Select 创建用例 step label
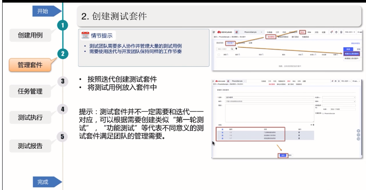 pyautogui.click(x=30, y=35)
